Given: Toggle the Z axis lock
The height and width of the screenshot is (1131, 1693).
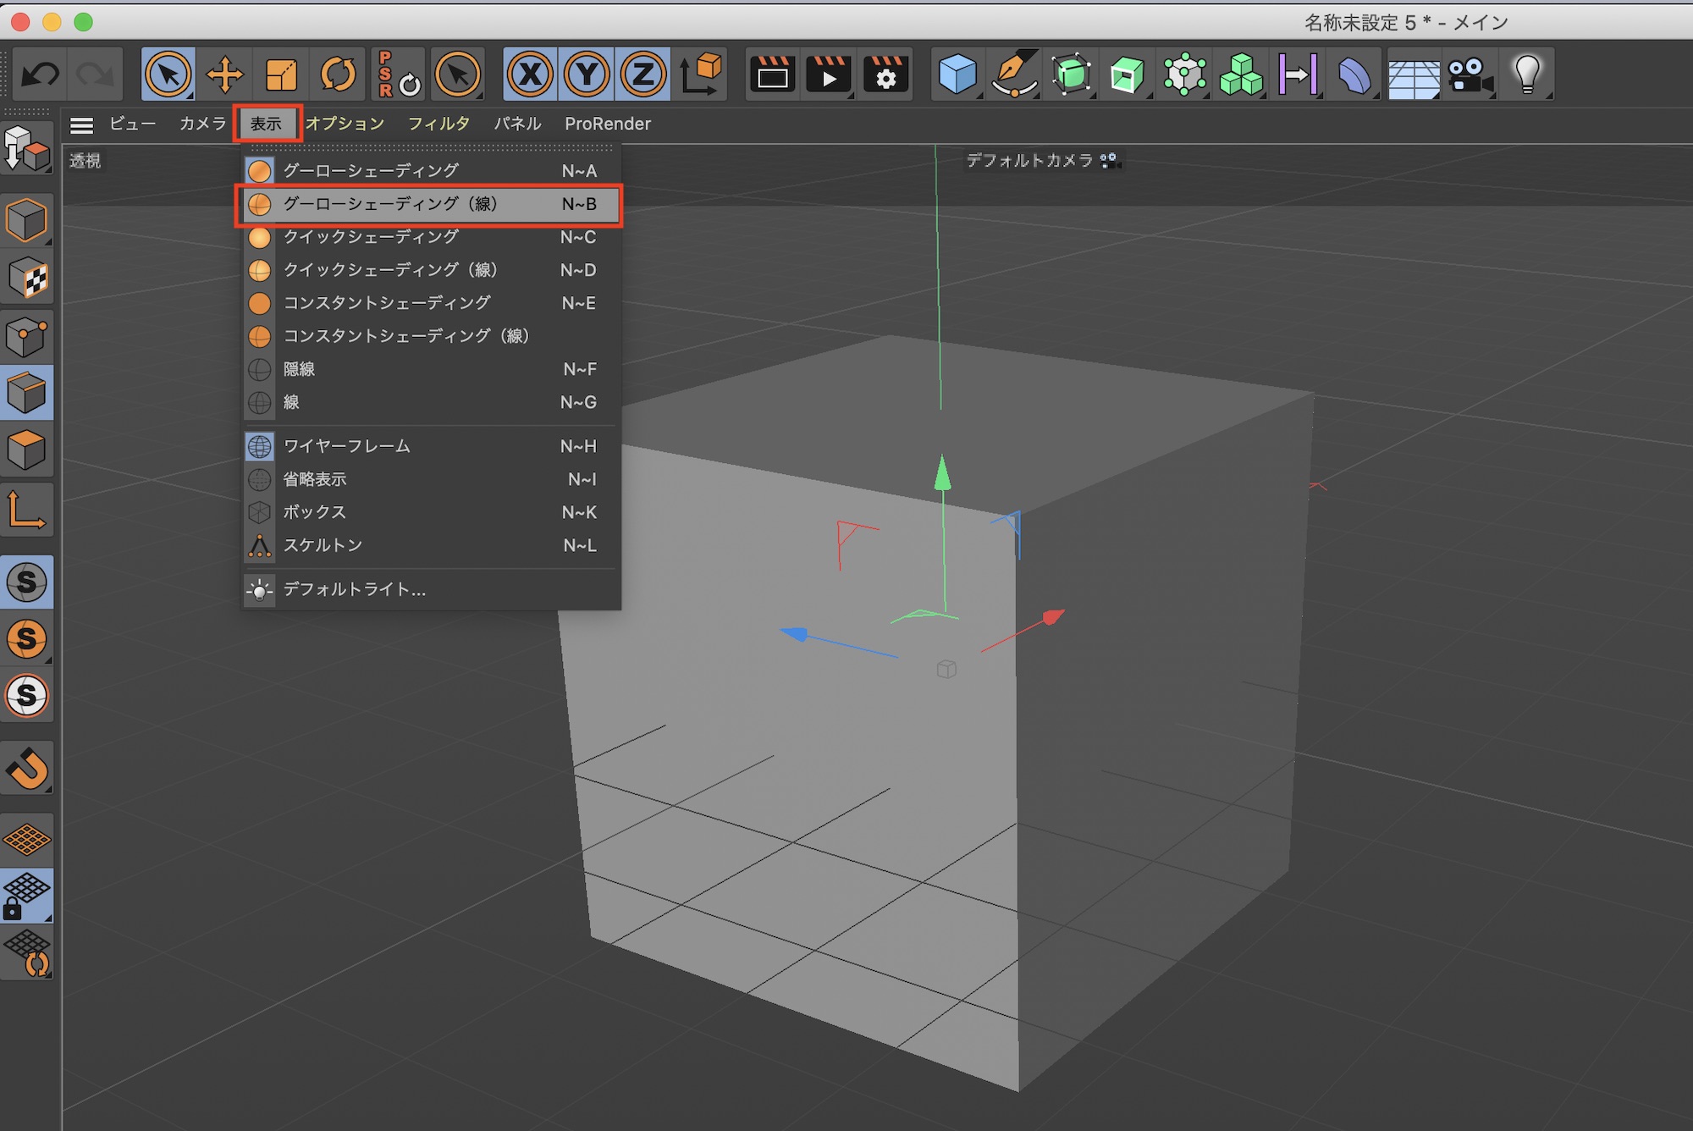Looking at the screenshot, I should [643, 74].
